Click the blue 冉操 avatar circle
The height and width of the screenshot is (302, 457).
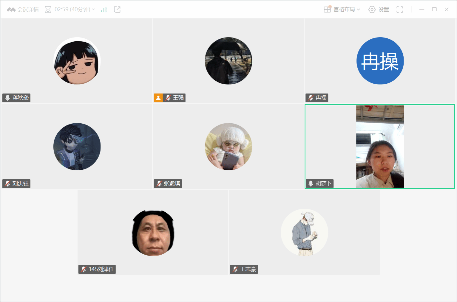[380, 61]
